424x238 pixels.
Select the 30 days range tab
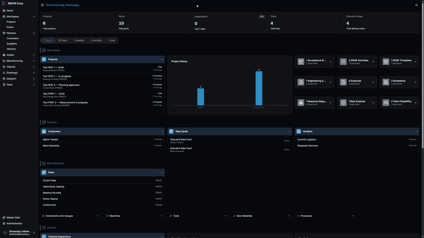click(63, 40)
